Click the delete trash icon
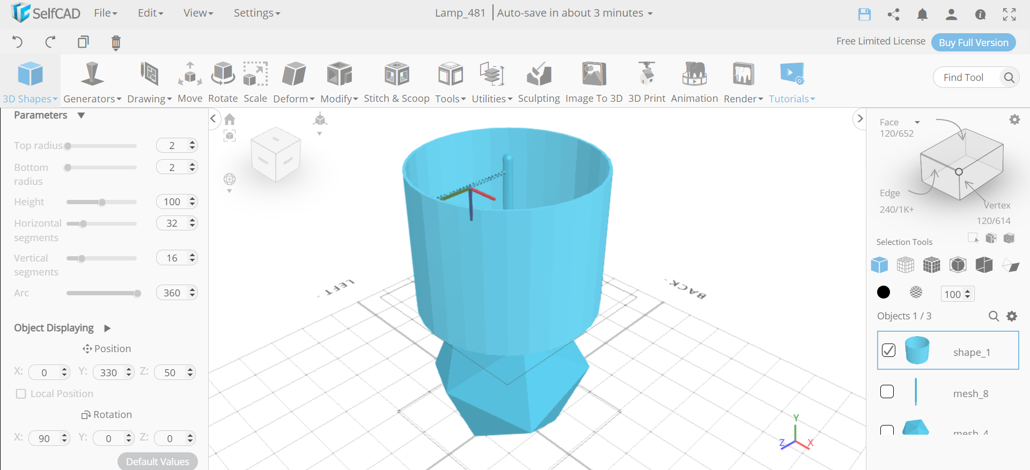 (116, 42)
